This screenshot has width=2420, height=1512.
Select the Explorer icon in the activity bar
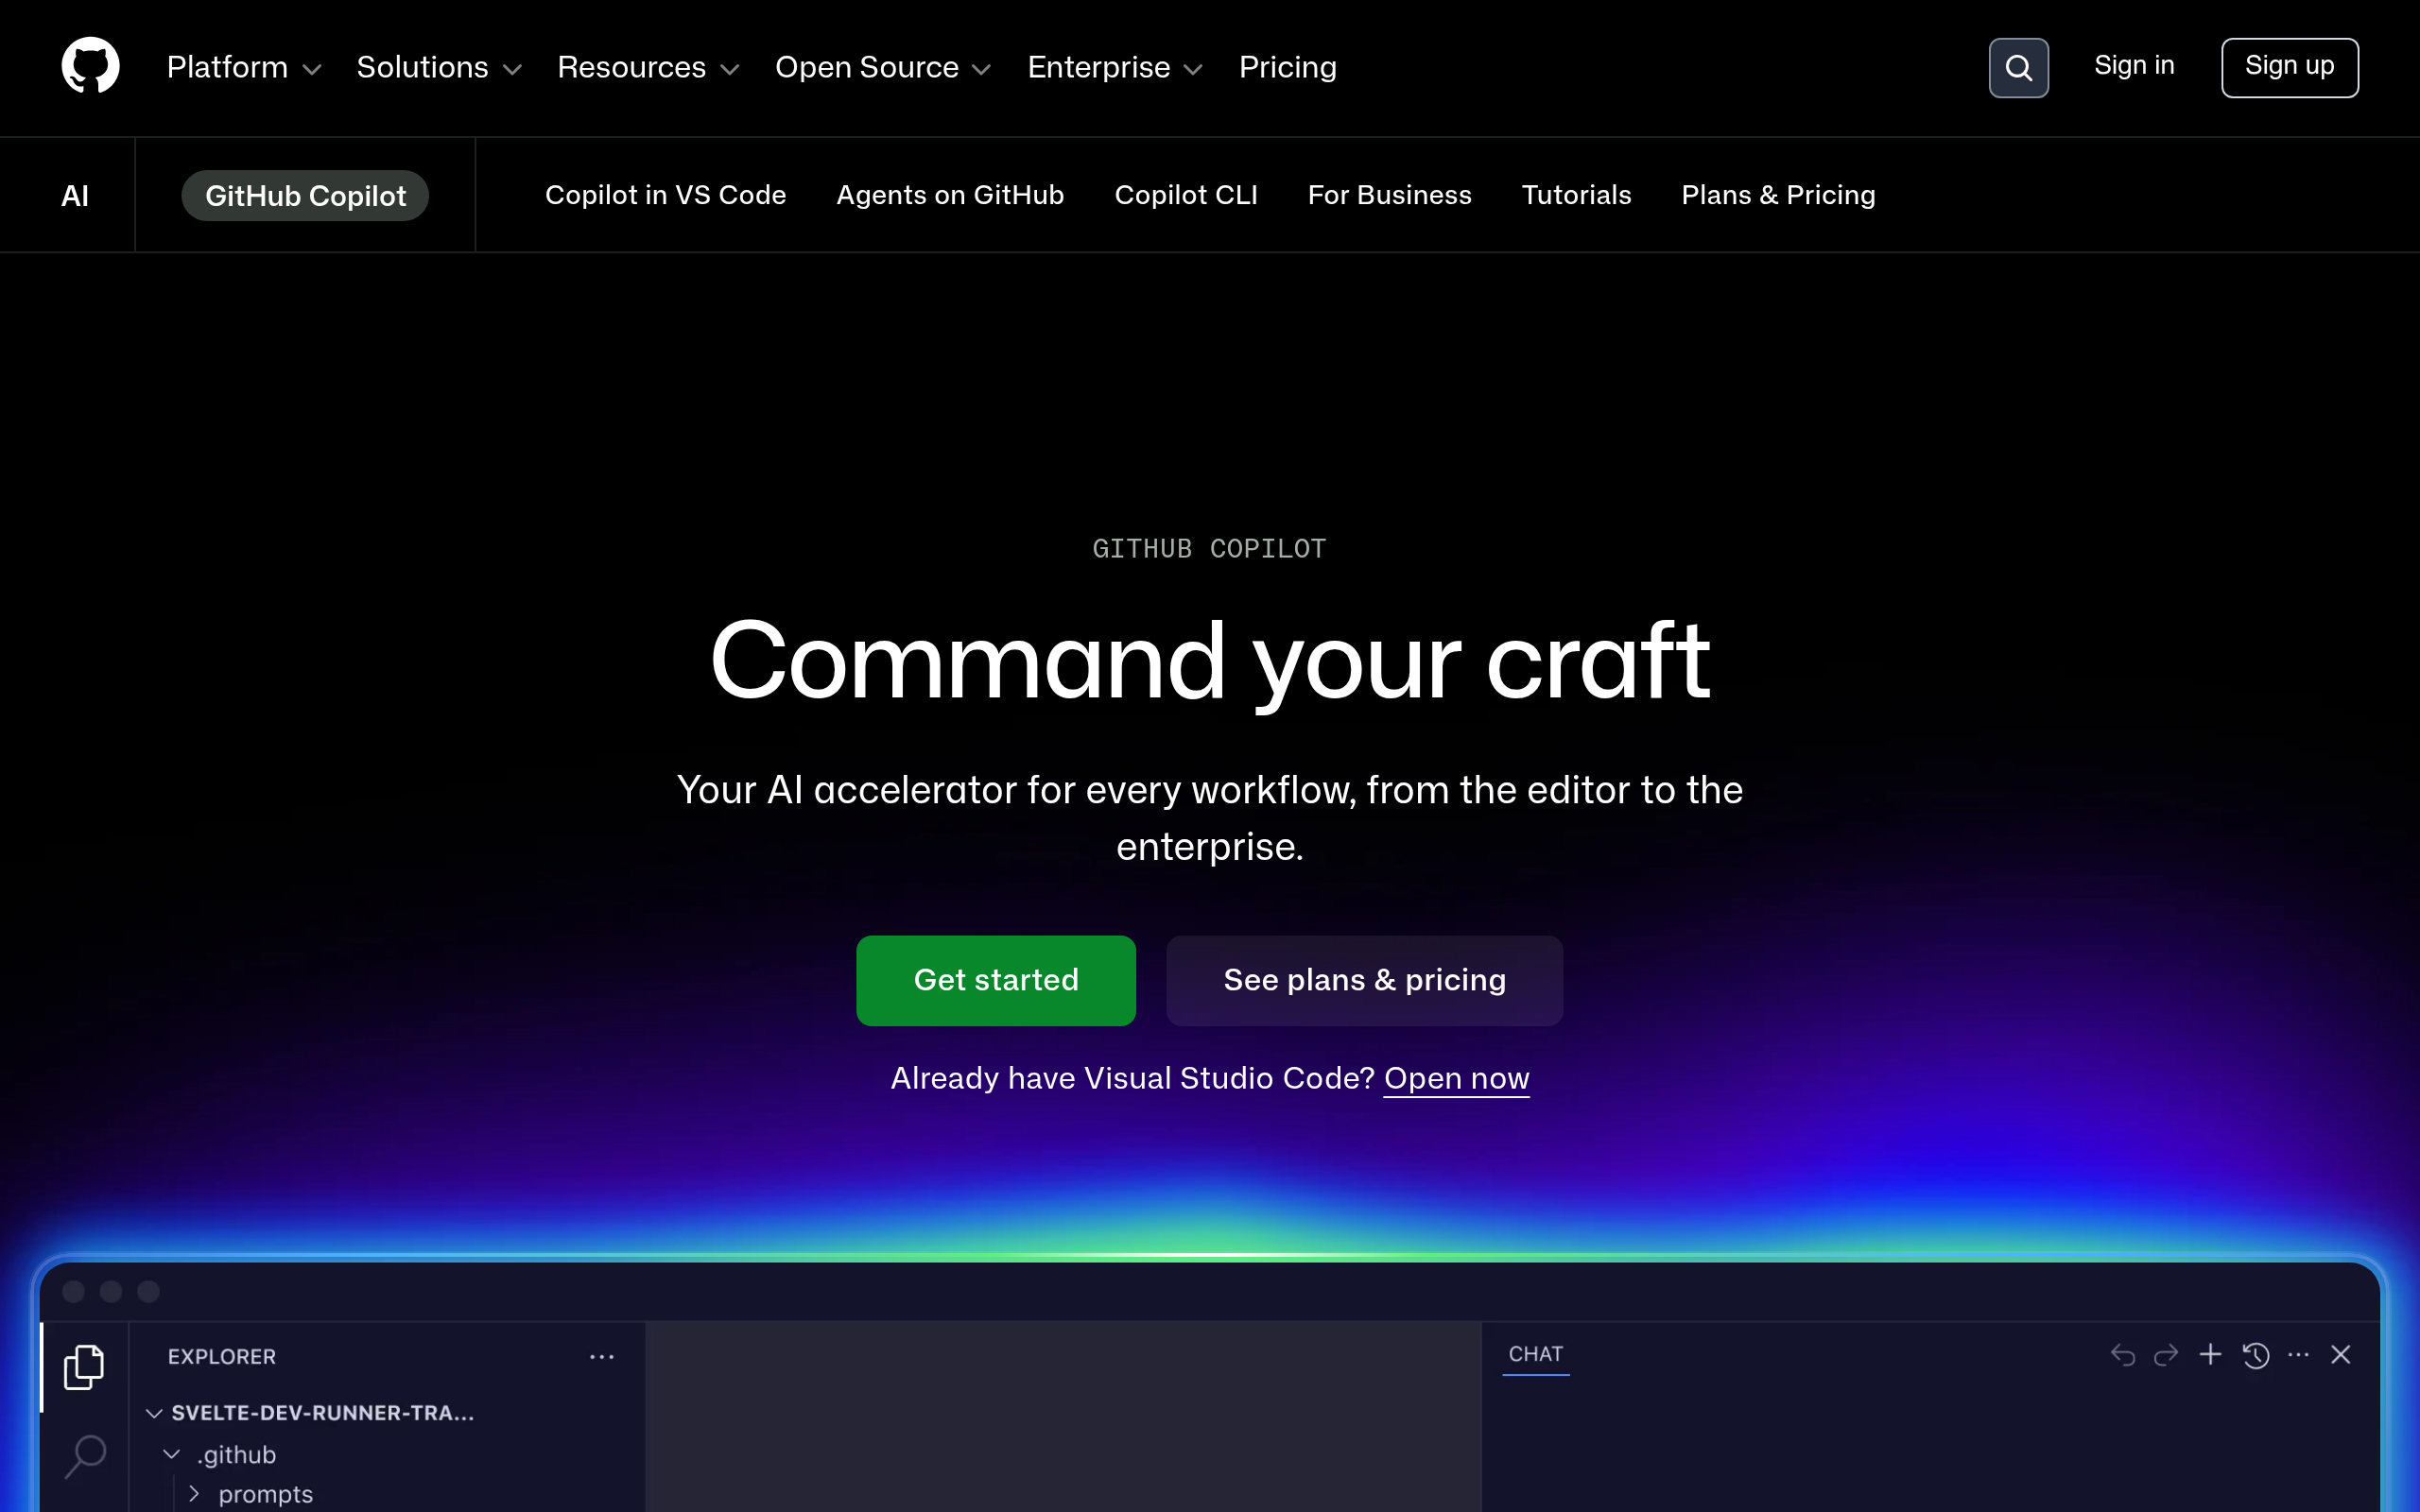pyautogui.click(x=84, y=1366)
